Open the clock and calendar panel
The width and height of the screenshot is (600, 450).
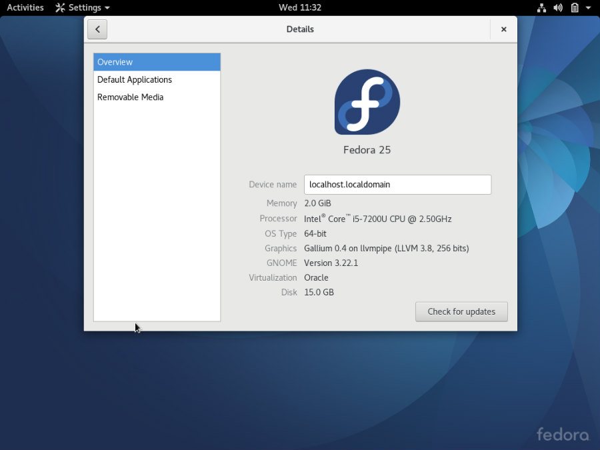point(300,8)
